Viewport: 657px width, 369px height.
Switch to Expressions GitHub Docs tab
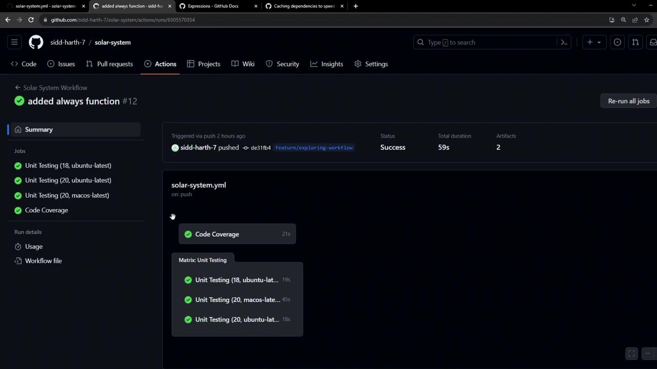click(x=213, y=6)
